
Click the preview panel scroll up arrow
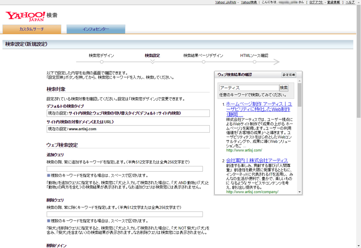point(300,81)
